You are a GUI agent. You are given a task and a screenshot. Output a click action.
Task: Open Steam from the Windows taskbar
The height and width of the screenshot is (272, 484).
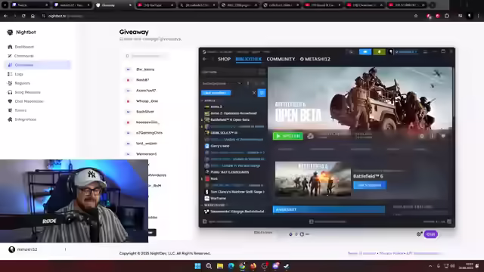(287, 266)
